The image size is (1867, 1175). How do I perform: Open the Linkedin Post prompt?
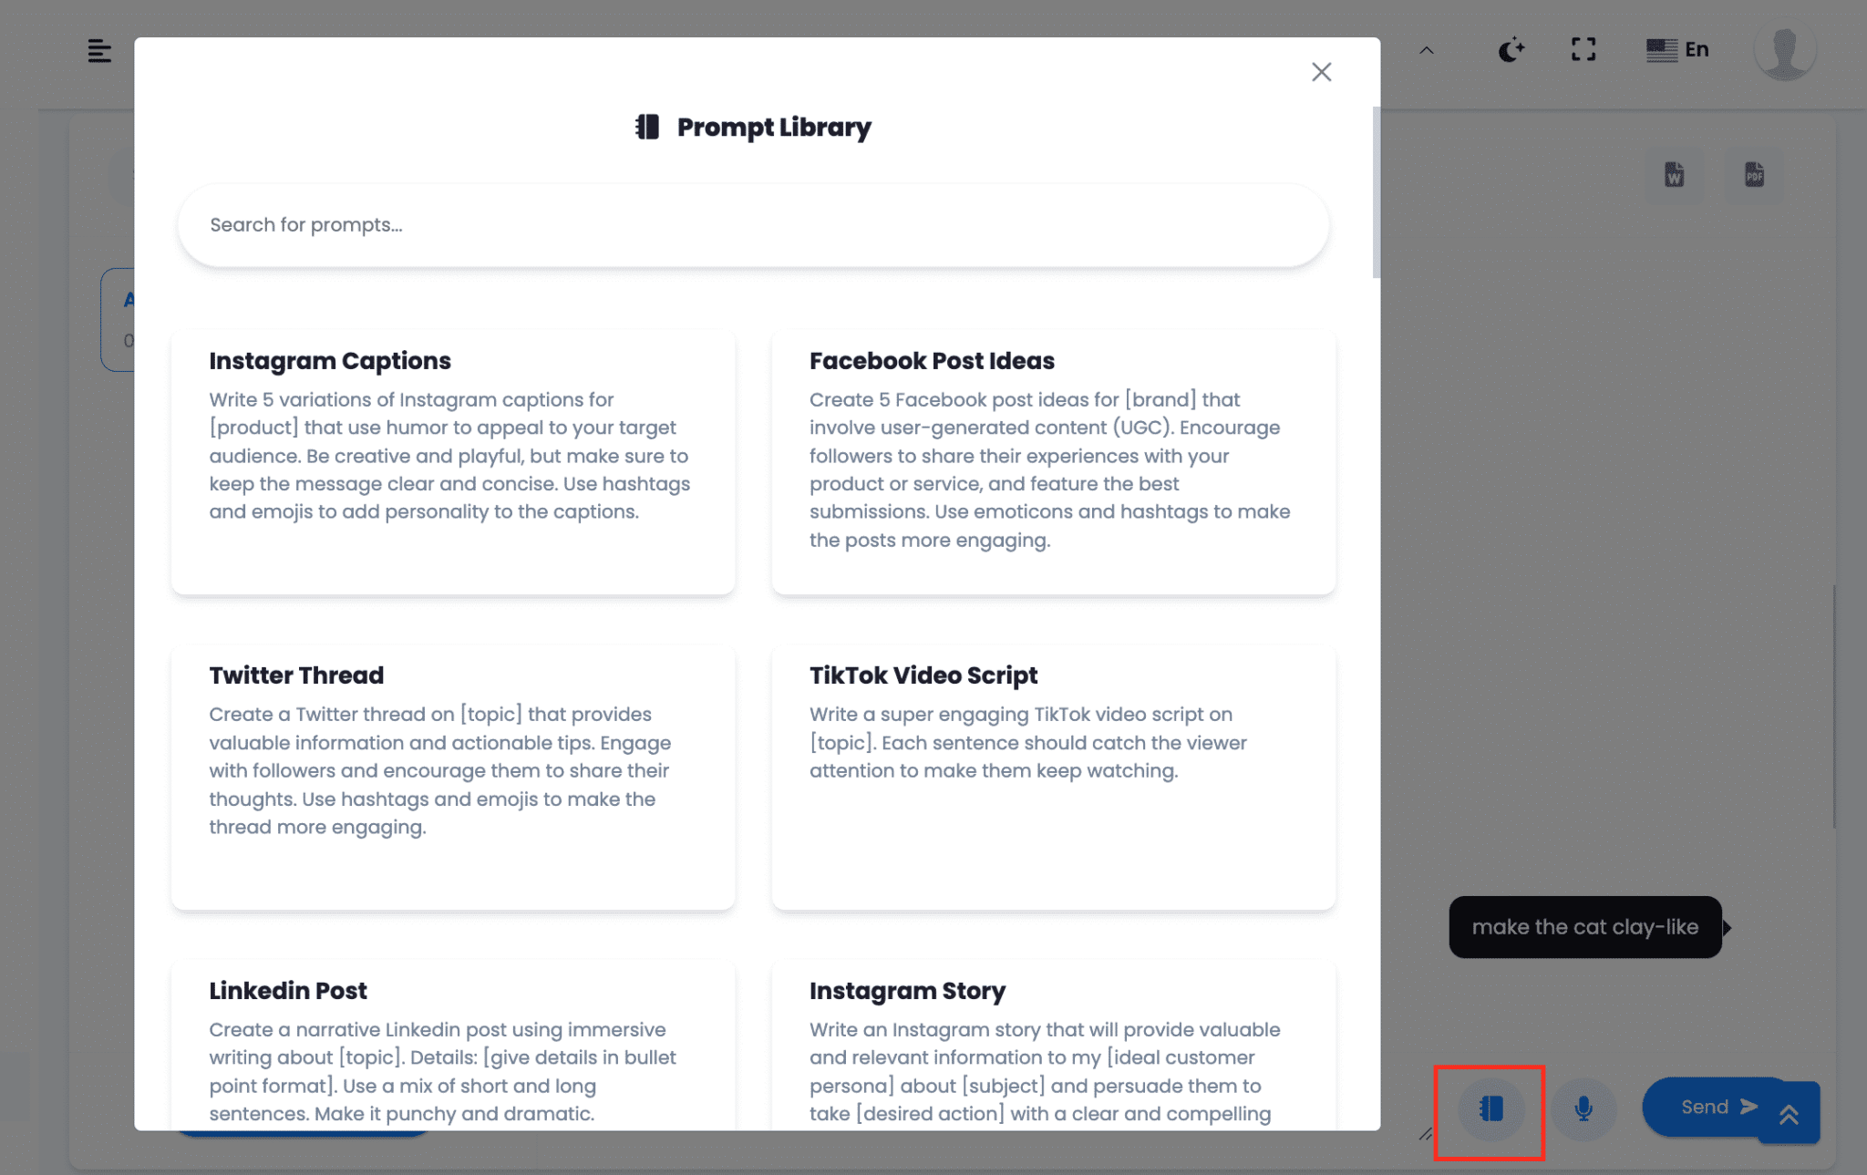pos(453,1048)
